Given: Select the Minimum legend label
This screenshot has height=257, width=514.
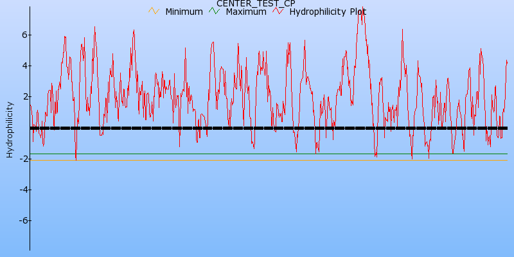Looking at the screenshot, I should [184, 12].
